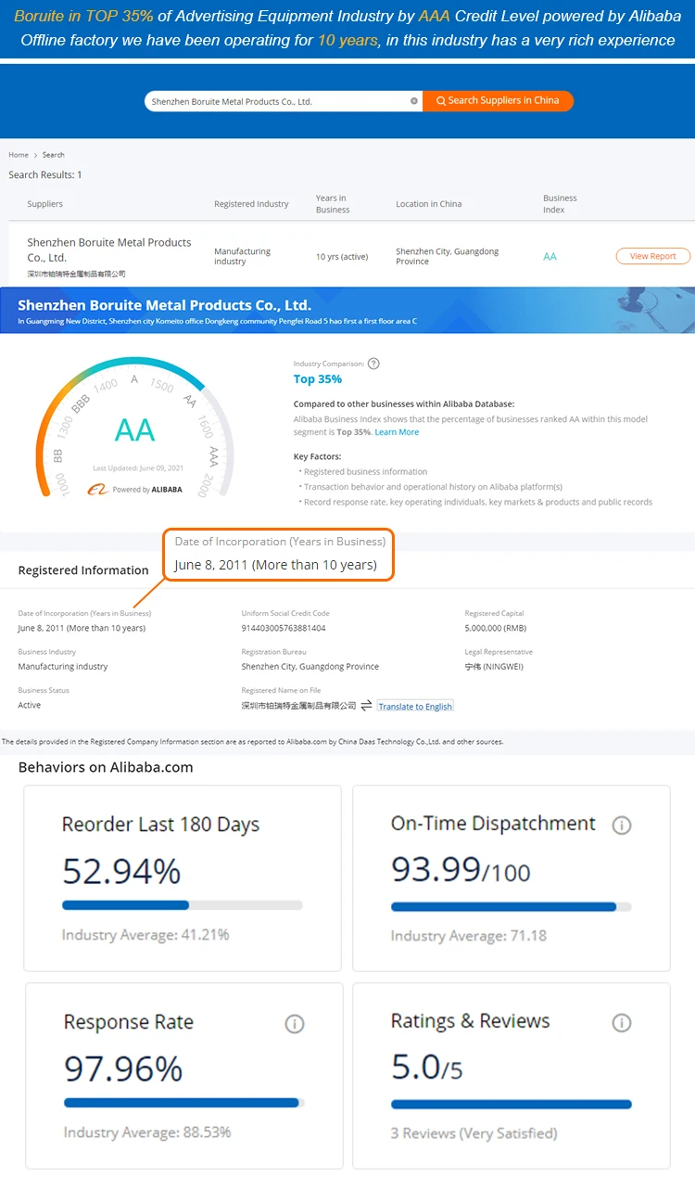Image resolution: width=695 pixels, height=1177 pixels.
Task: Open the Learn More link
Action: click(397, 432)
